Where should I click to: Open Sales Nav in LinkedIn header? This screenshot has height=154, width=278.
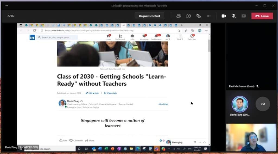point(192,37)
